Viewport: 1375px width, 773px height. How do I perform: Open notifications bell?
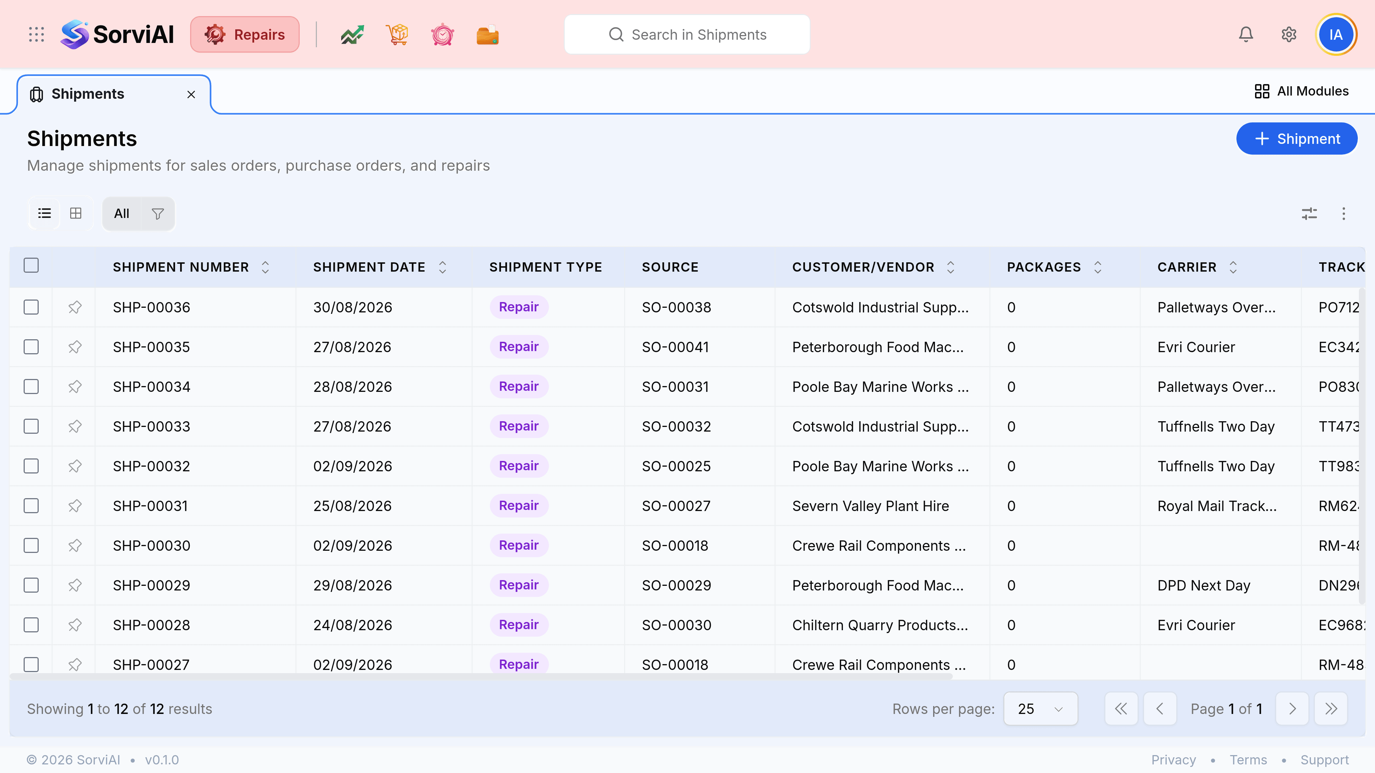pyautogui.click(x=1246, y=35)
